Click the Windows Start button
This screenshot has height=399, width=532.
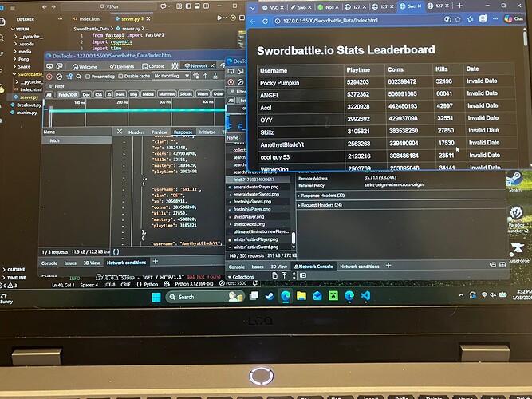click(x=156, y=298)
